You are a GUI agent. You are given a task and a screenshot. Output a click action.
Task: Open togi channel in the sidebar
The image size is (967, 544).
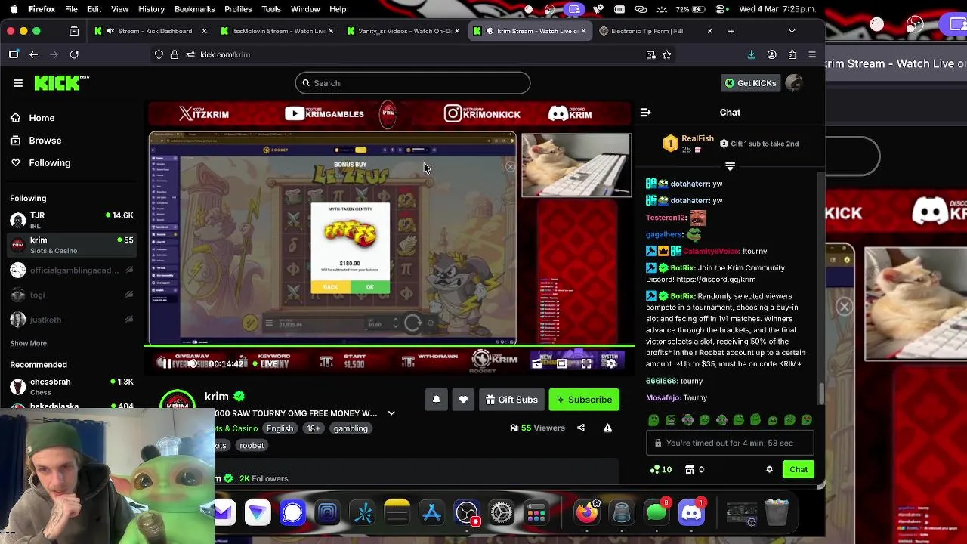pos(72,295)
